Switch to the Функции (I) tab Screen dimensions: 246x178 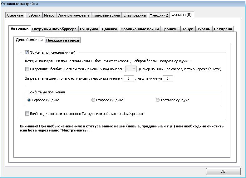159,15
